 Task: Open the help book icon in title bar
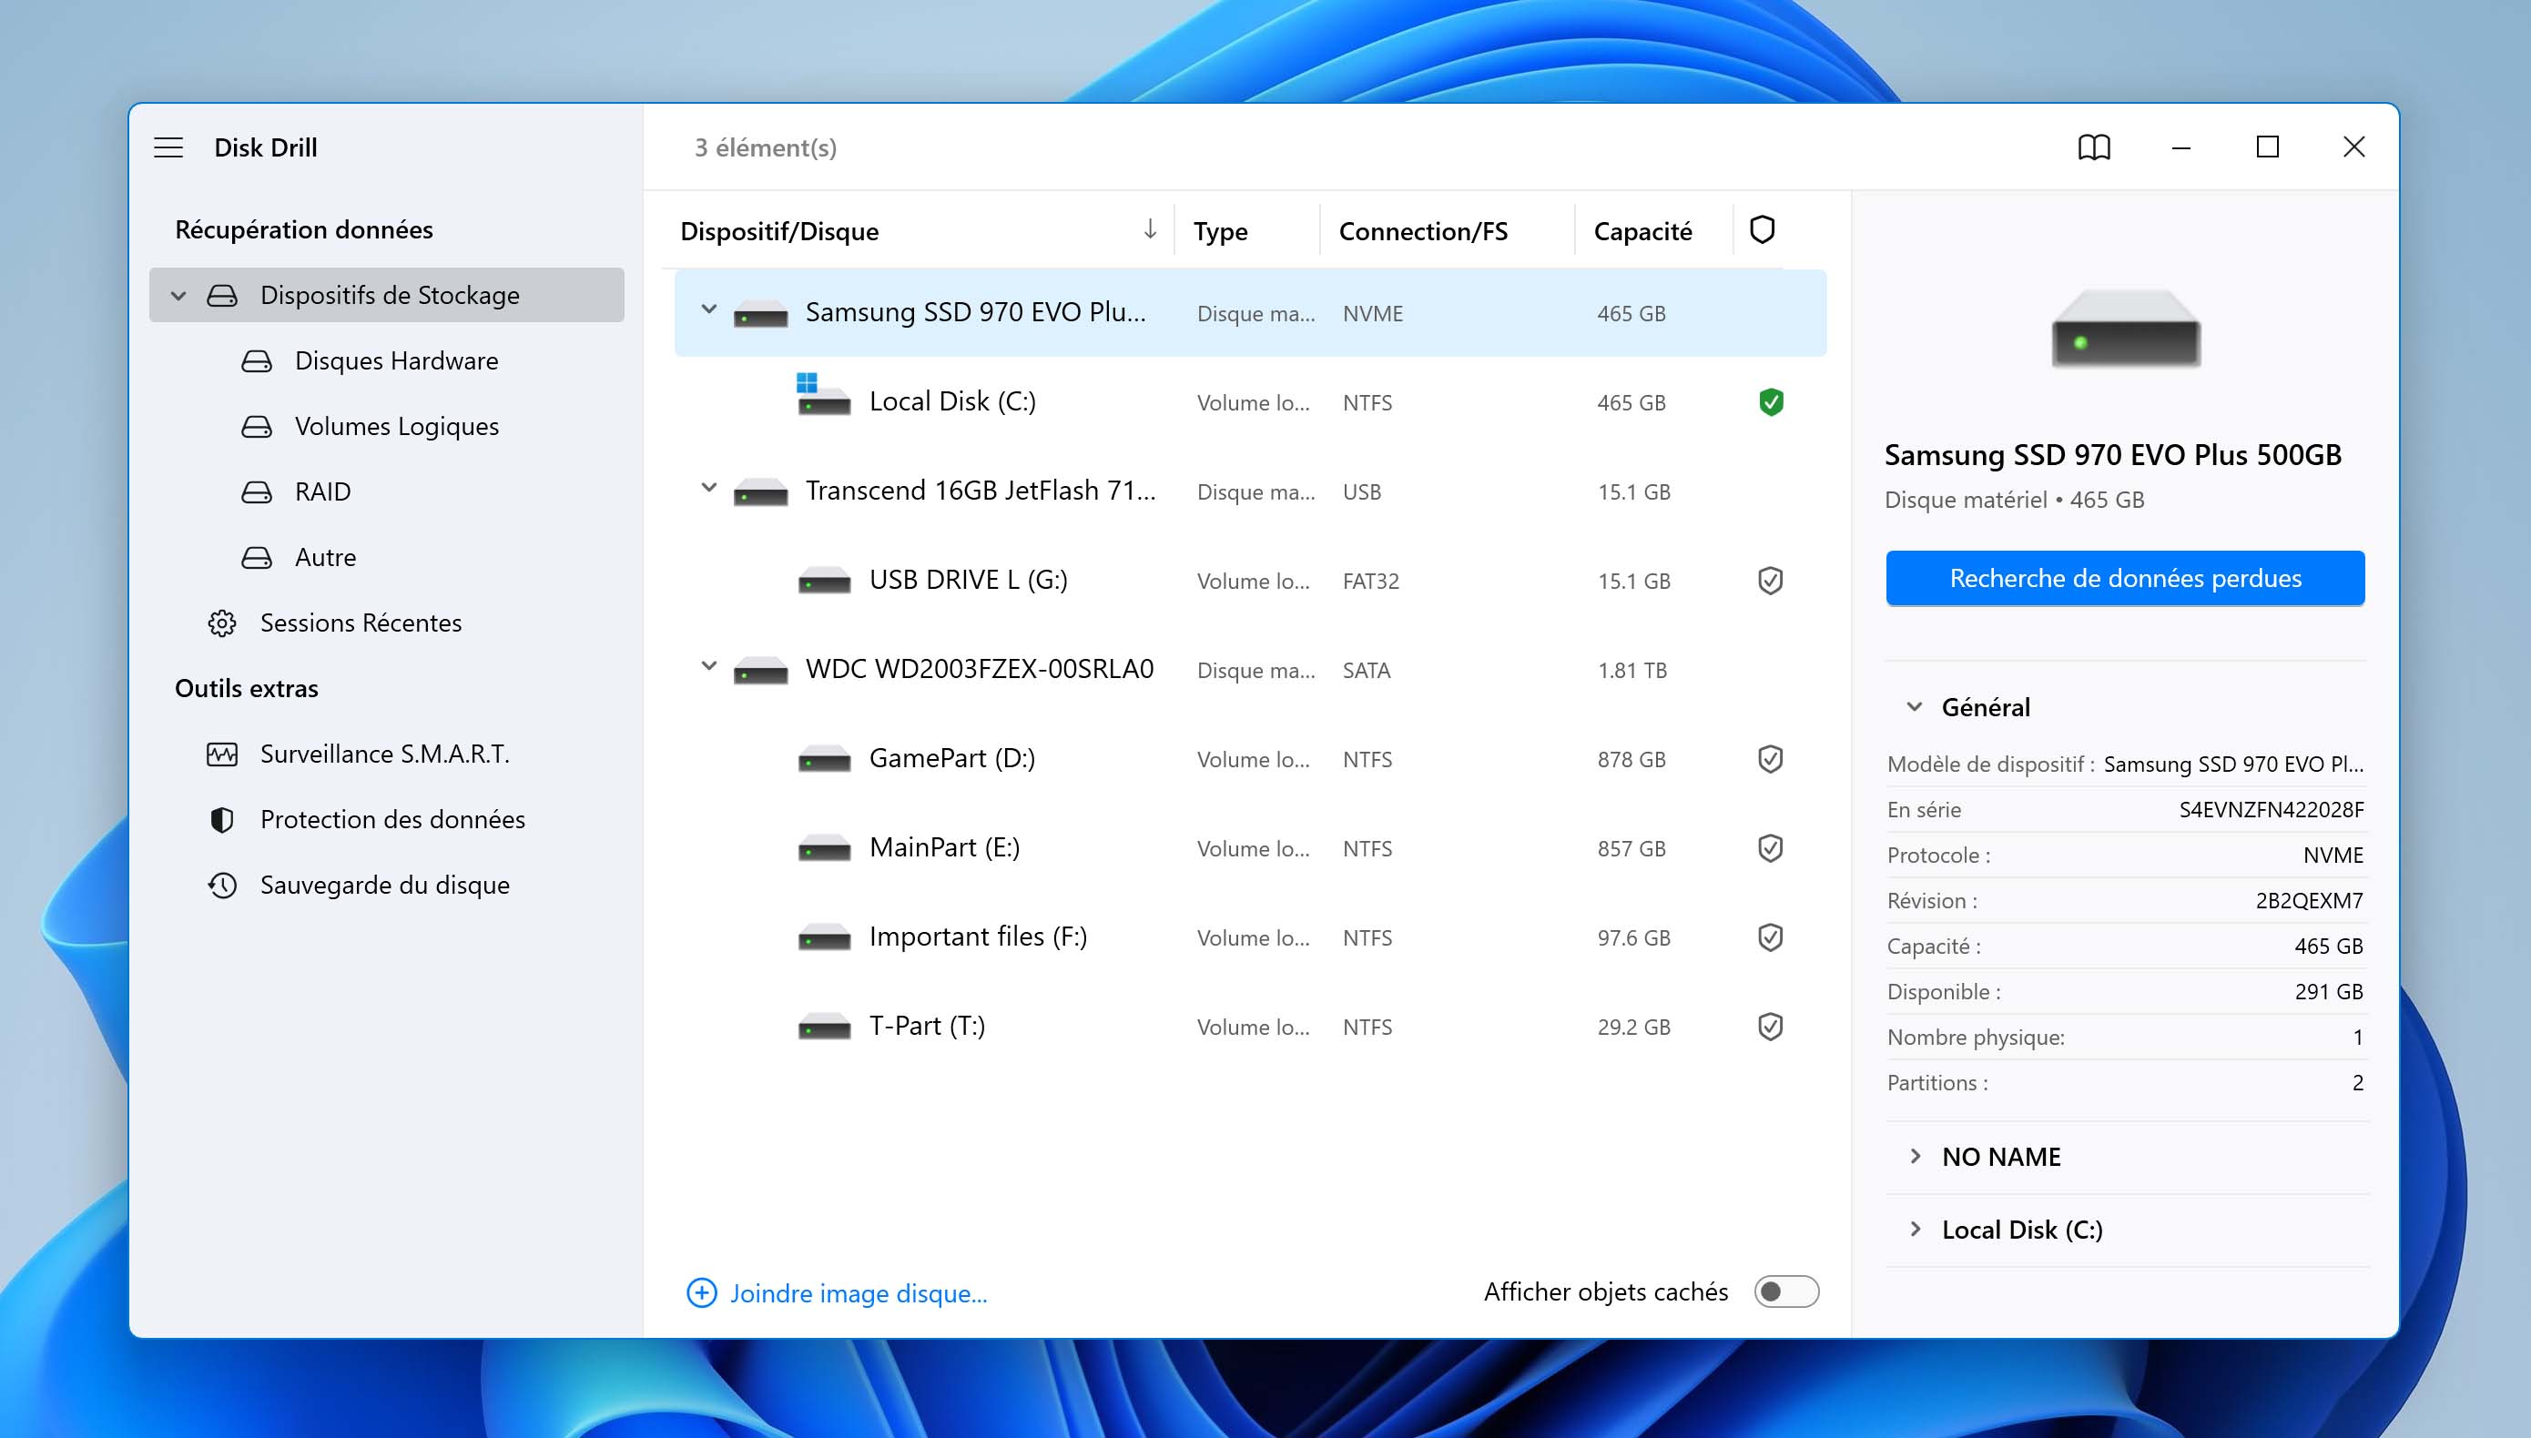point(2093,148)
